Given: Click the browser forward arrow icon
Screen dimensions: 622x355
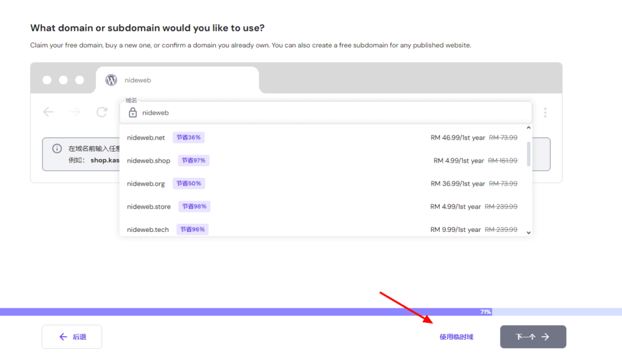Looking at the screenshot, I should (x=75, y=112).
